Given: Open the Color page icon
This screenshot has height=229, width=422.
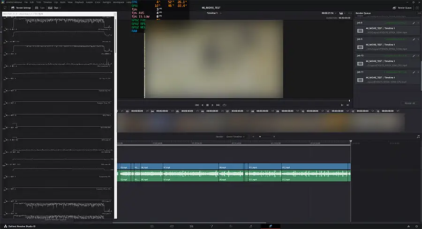Looking at the screenshot, I should pos(231,226).
